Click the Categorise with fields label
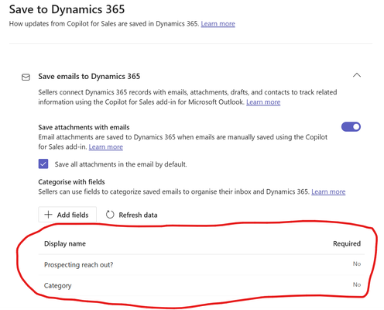 tap(71, 182)
